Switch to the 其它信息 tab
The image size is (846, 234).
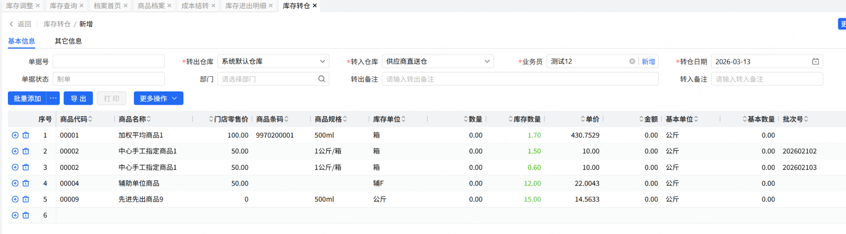pyautogui.click(x=68, y=41)
